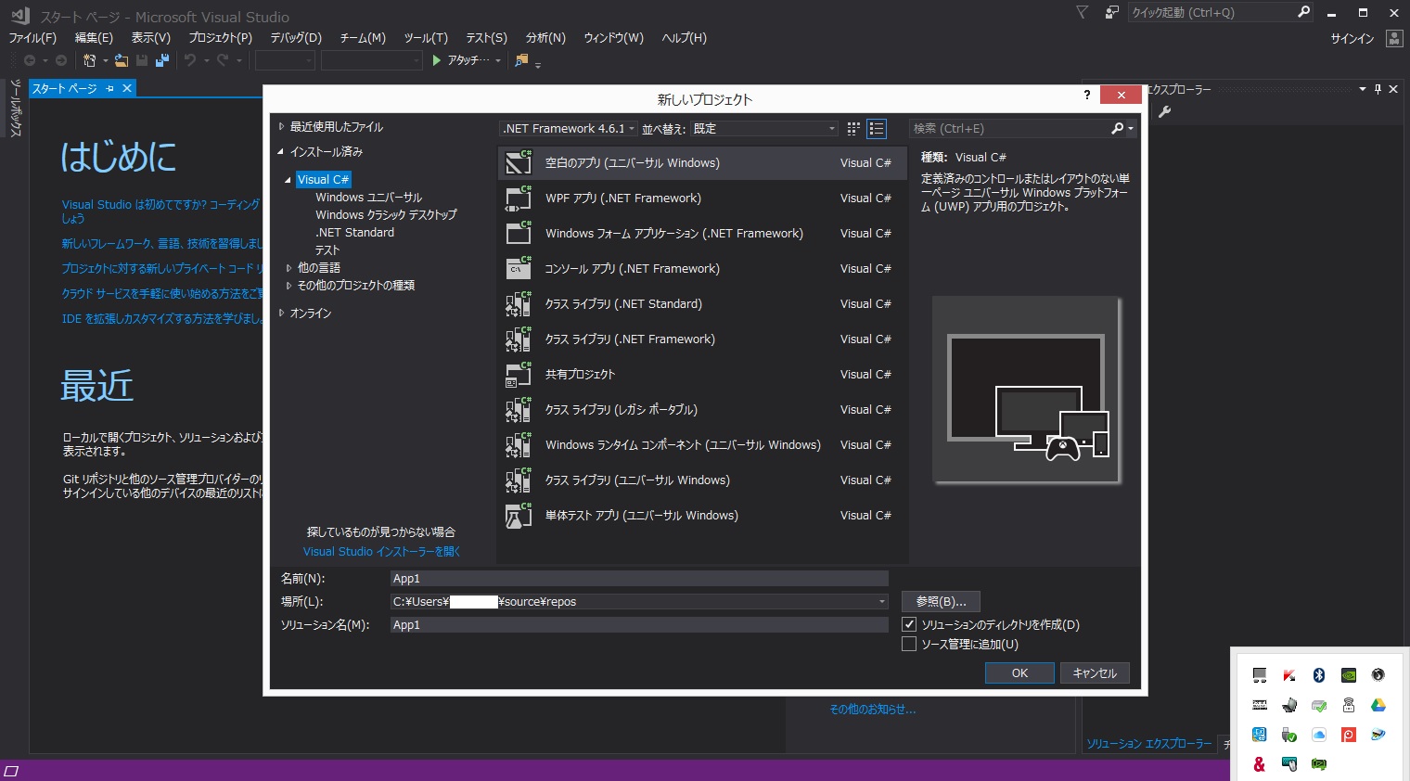Open the 並べ替え 既定 sort dropdown

pos(764,129)
